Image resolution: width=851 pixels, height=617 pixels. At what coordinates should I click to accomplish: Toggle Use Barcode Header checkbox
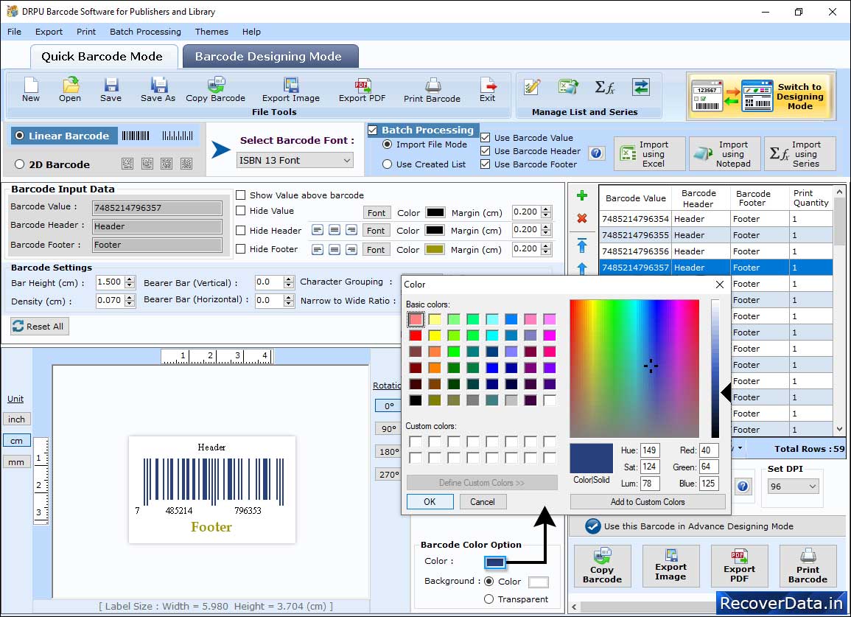pos(486,150)
